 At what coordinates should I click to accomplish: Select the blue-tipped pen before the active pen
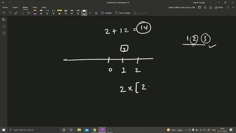[x=78, y=12]
